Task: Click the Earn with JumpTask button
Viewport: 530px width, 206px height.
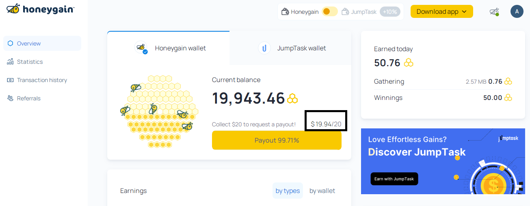Action: click(x=394, y=179)
